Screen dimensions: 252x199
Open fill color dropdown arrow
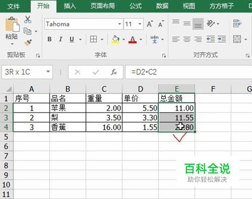123,39
